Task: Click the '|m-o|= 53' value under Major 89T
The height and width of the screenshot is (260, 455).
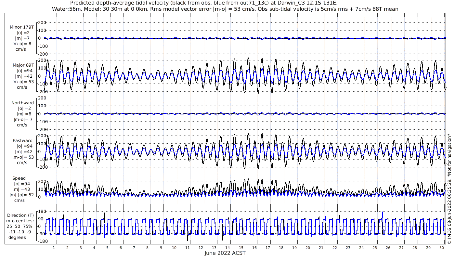Action: pyautogui.click(x=23, y=82)
